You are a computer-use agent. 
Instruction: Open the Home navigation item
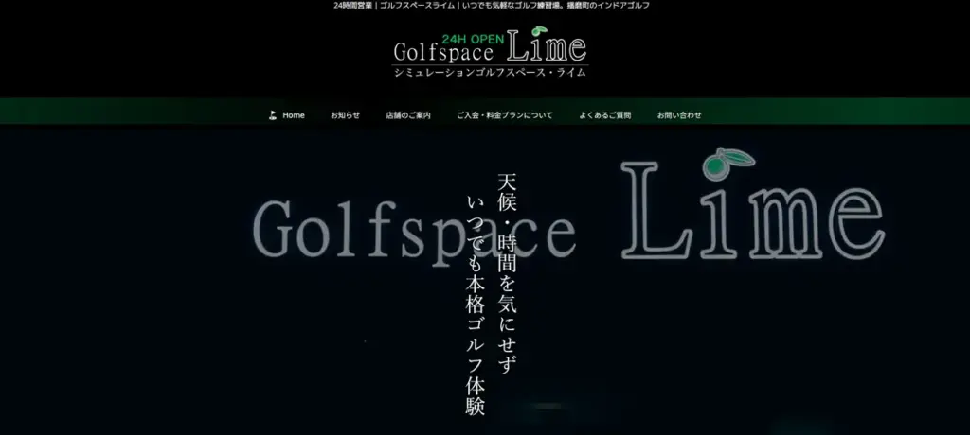click(294, 115)
